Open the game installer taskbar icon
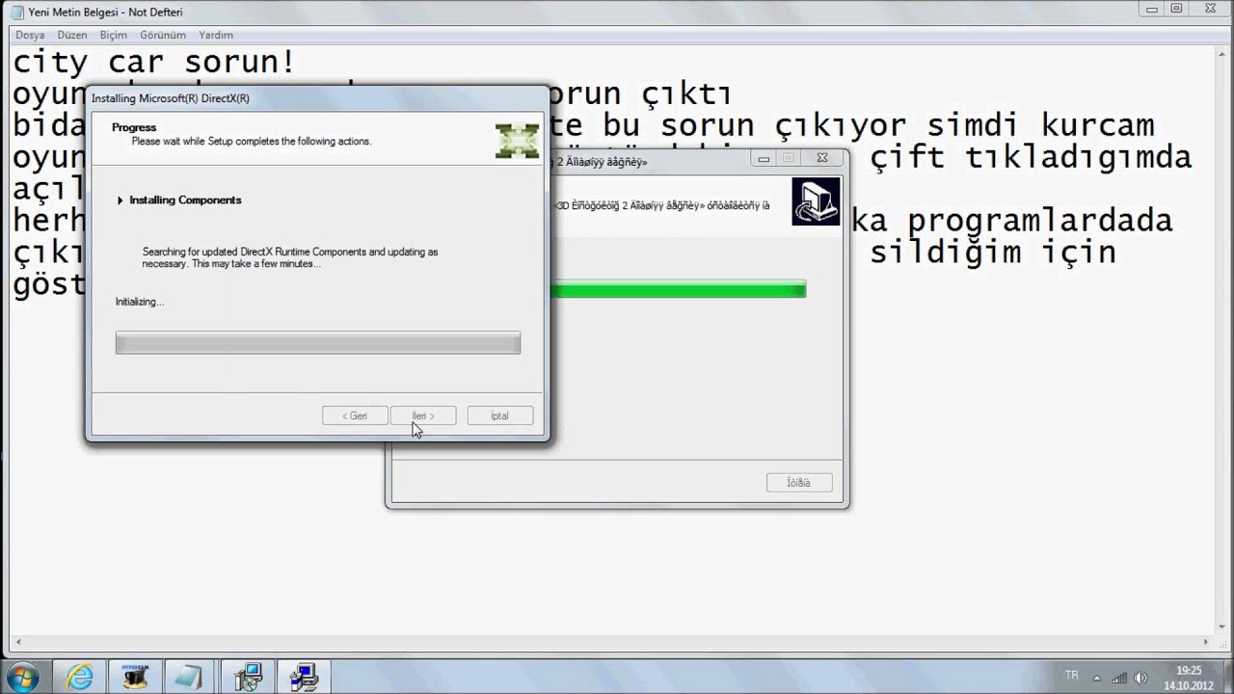The image size is (1234, 694). point(249,677)
